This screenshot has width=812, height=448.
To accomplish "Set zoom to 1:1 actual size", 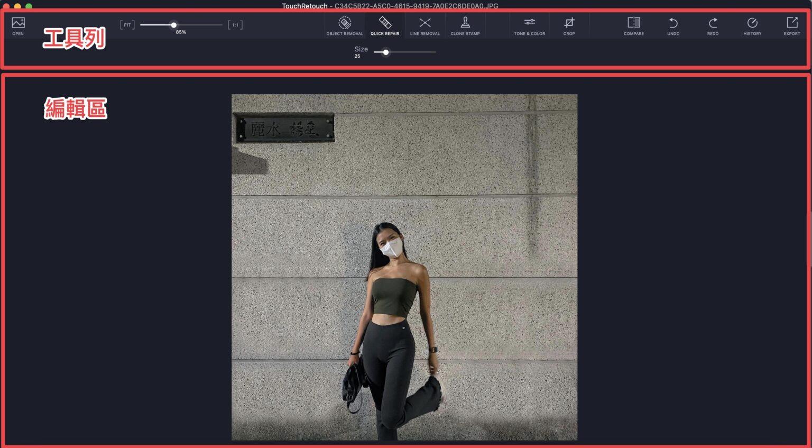I will (236, 24).
